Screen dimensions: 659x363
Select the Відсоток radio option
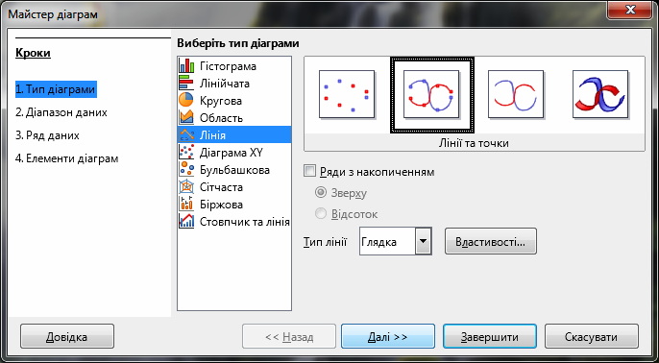321,214
